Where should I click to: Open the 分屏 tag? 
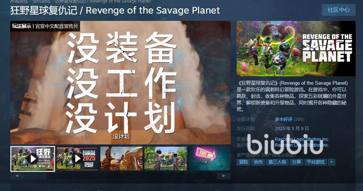pos(296,162)
